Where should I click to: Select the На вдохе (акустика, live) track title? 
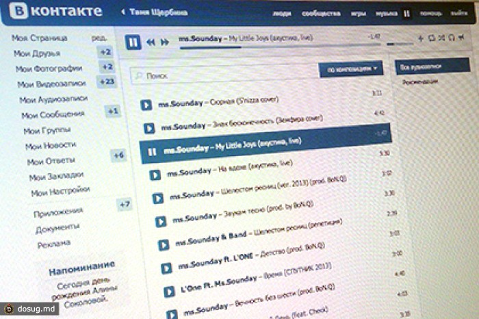[256, 166]
